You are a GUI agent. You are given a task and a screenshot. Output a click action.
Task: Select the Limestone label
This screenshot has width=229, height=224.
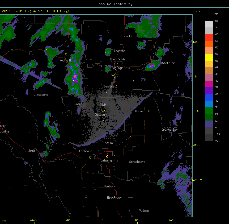click(x=41, y=95)
